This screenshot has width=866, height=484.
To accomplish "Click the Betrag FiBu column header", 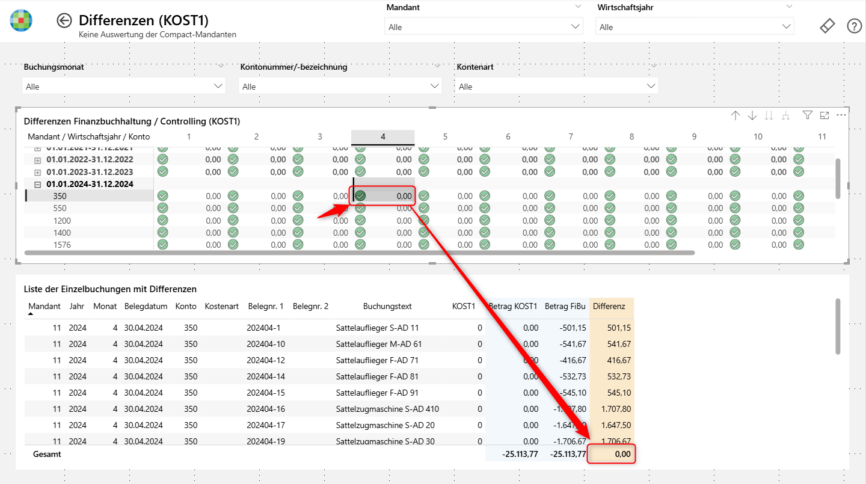I will tap(565, 306).
